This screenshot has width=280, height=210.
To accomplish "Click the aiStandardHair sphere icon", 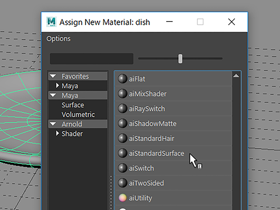I will 122,138.
